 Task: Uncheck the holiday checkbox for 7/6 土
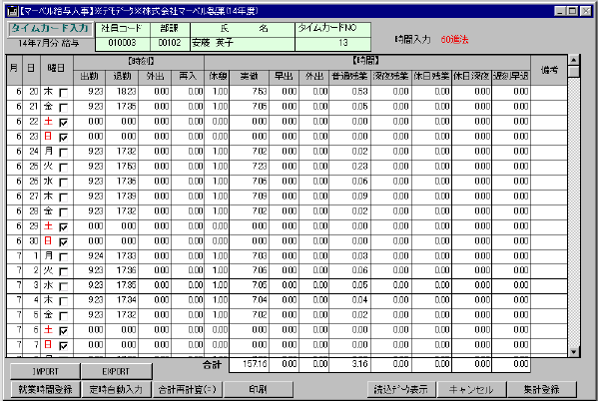pos(63,331)
